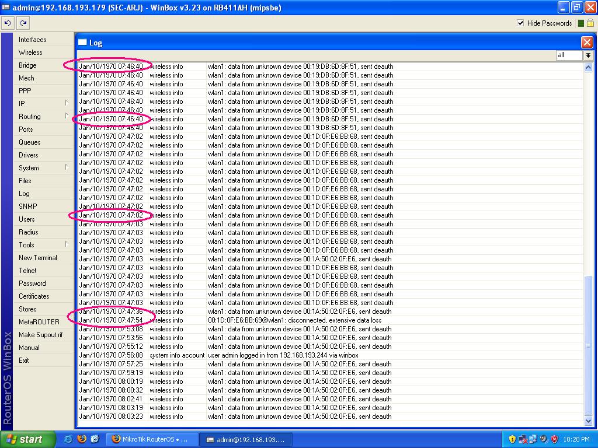Select the log row timestamped 07:53:08
The image size is (598, 448).
330,329
